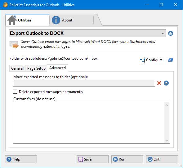Click the blue info icon for About
The height and width of the screenshot is (168, 183).
[x=56, y=20]
